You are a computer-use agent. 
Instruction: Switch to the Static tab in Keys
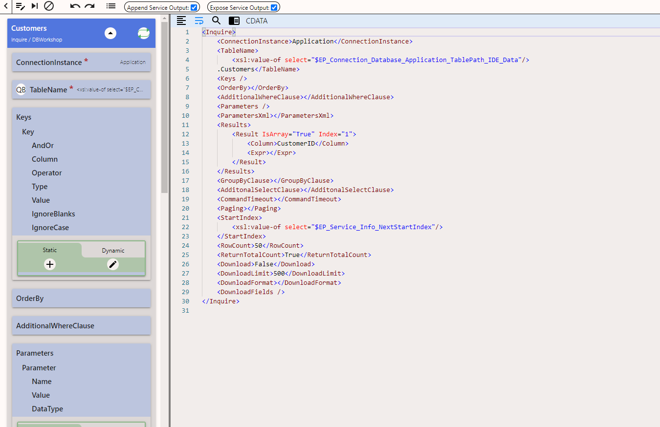[x=50, y=250]
